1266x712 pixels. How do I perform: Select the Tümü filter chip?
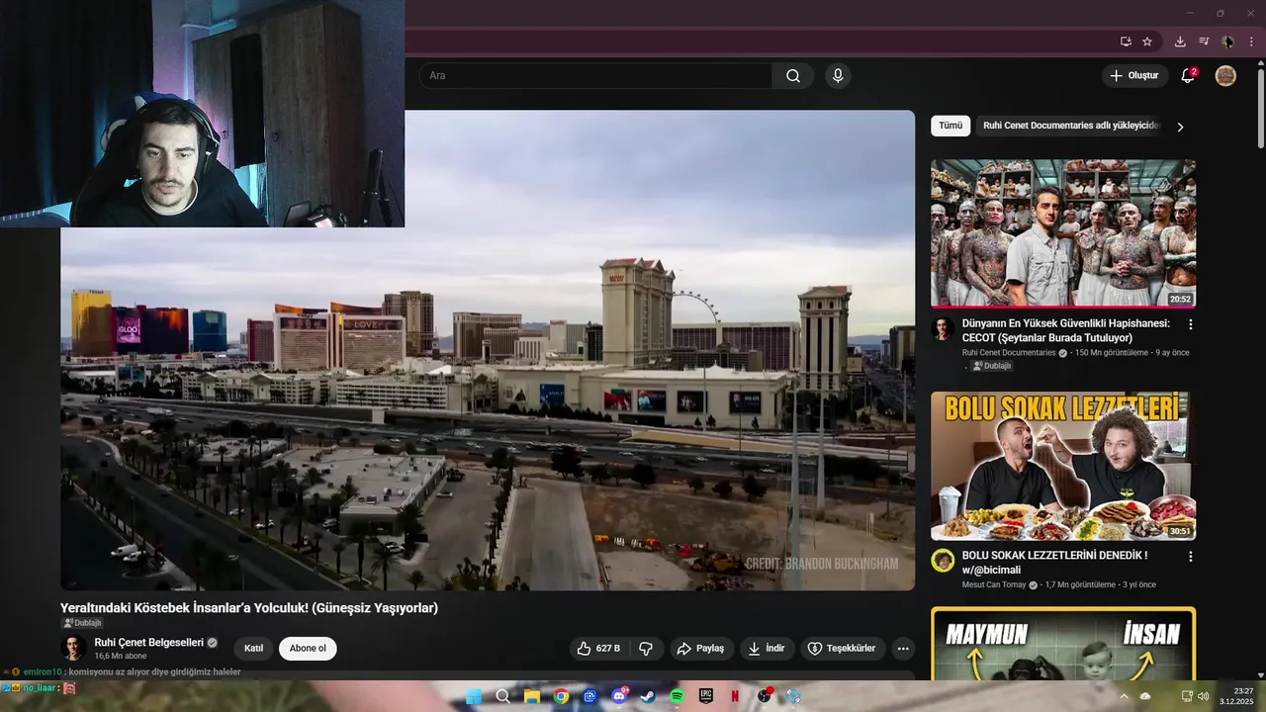point(950,126)
